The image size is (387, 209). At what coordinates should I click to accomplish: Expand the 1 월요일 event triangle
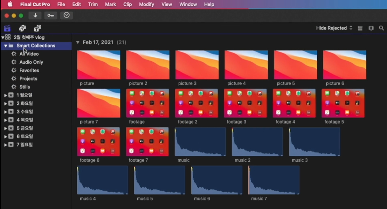point(6,95)
